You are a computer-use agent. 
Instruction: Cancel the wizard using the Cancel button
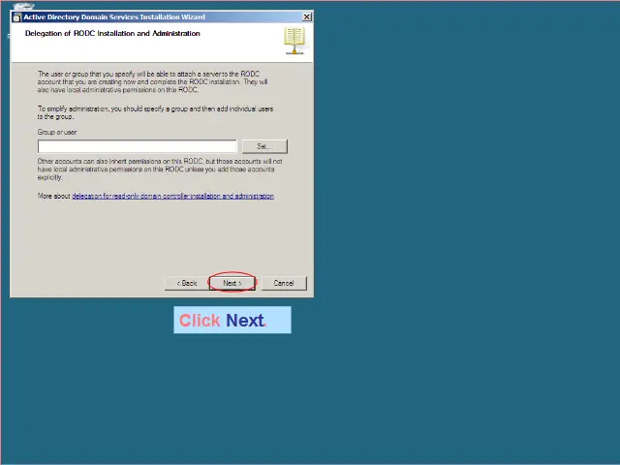[x=283, y=283]
